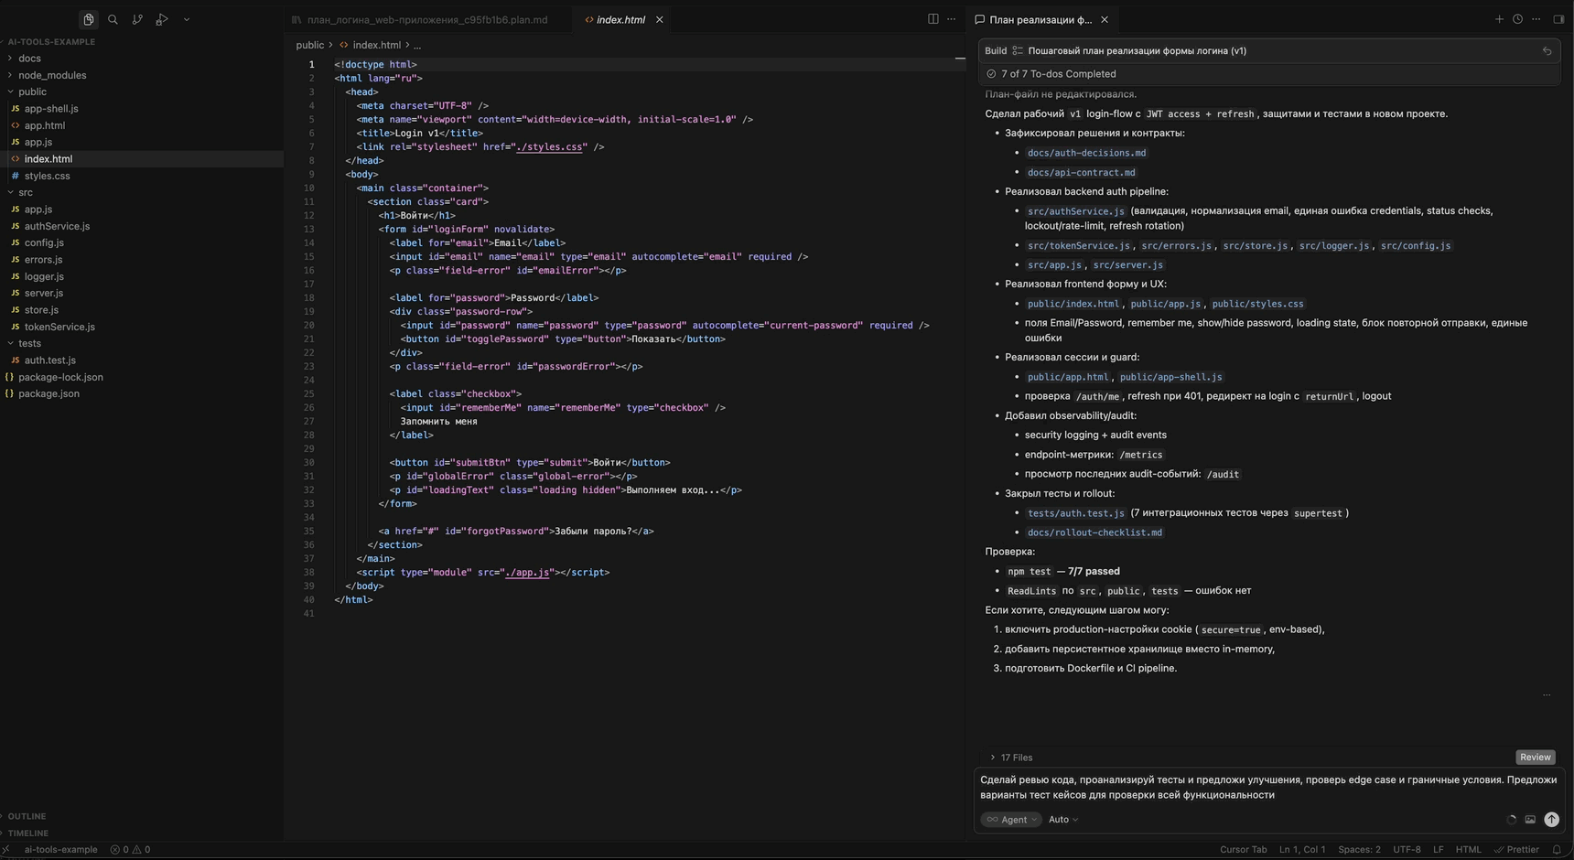1574x860 pixels.
Task: Click the 7 of 7 To-dos Completed row
Action: coord(1269,74)
